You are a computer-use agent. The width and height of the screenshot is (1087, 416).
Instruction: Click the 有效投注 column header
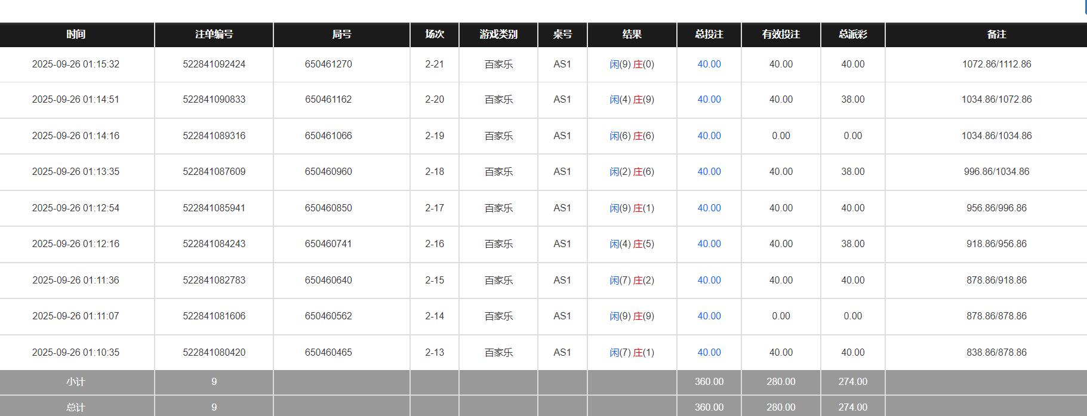[x=781, y=35]
